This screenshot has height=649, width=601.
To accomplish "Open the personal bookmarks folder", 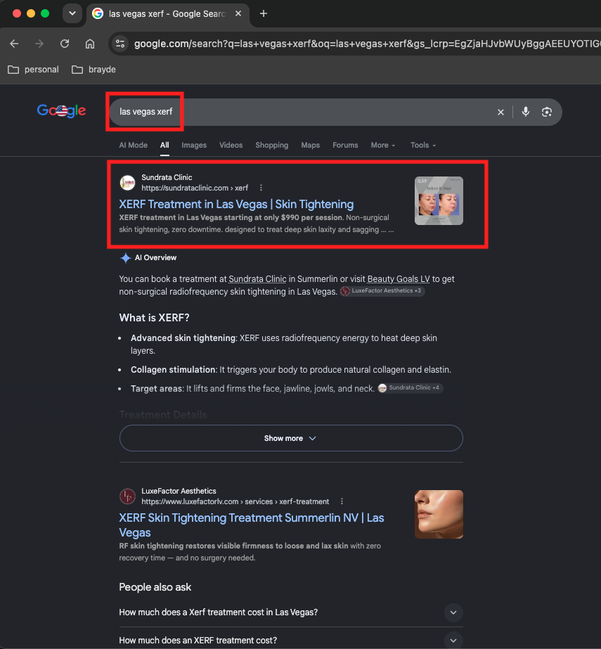I will [33, 70].
